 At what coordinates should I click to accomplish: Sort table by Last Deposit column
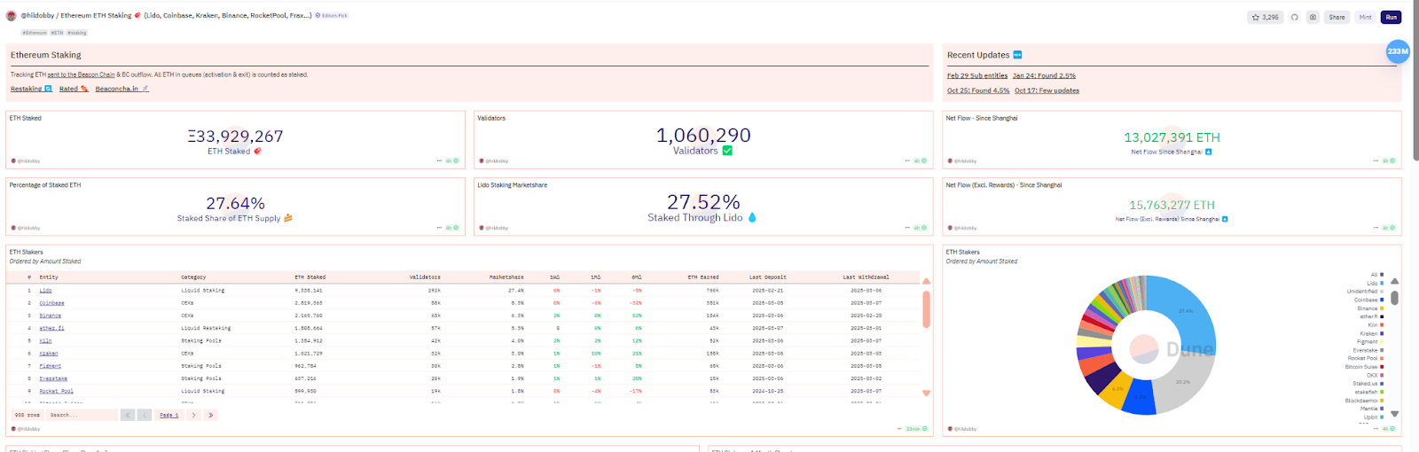(x=768, y=277)
